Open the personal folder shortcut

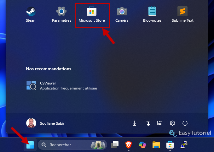point(147,123)
